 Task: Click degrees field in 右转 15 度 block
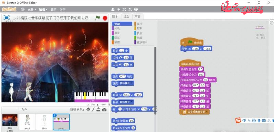tap(126, 58)
